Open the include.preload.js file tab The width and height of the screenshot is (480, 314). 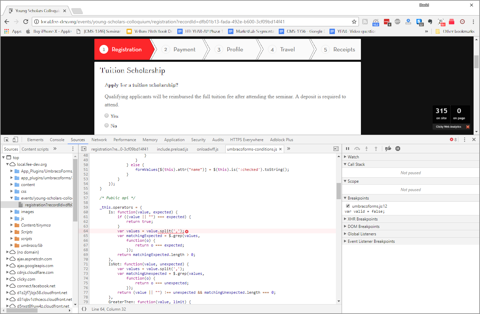[x=173, y=149]
